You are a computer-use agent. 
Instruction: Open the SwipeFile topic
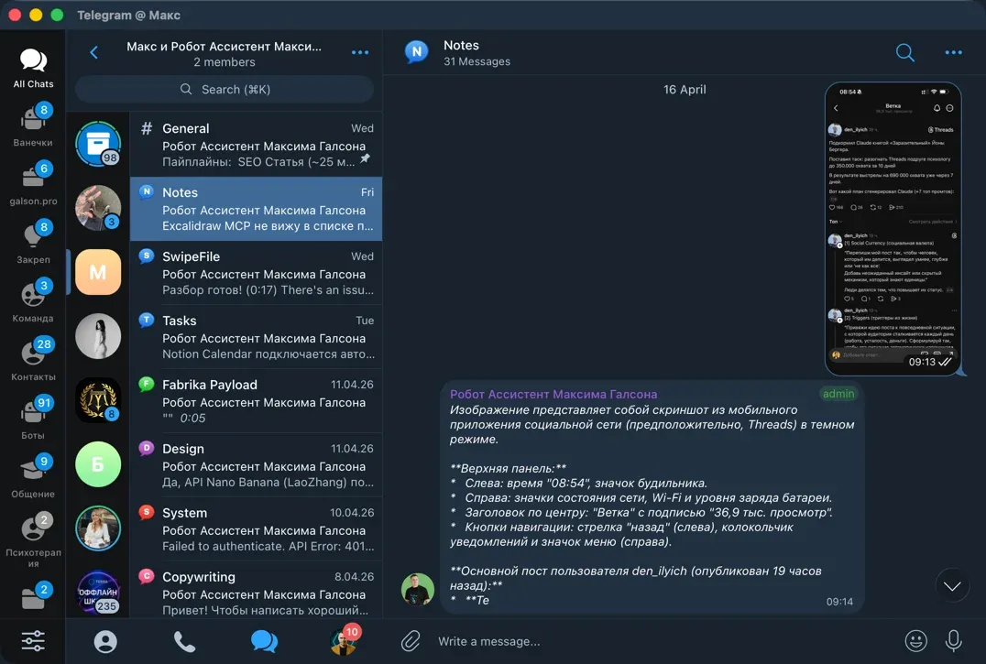tap(256, 273)
